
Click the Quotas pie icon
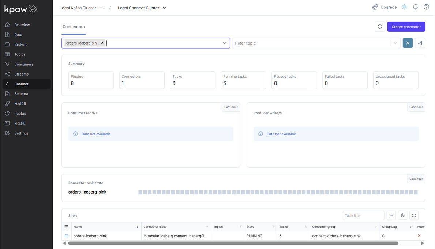point(7,114)
